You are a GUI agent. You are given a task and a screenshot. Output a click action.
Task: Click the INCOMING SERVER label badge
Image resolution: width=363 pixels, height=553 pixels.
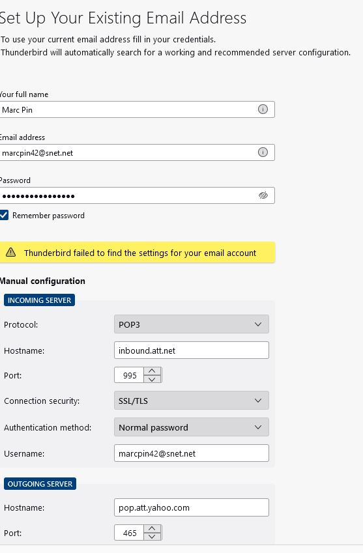[40, 300]
